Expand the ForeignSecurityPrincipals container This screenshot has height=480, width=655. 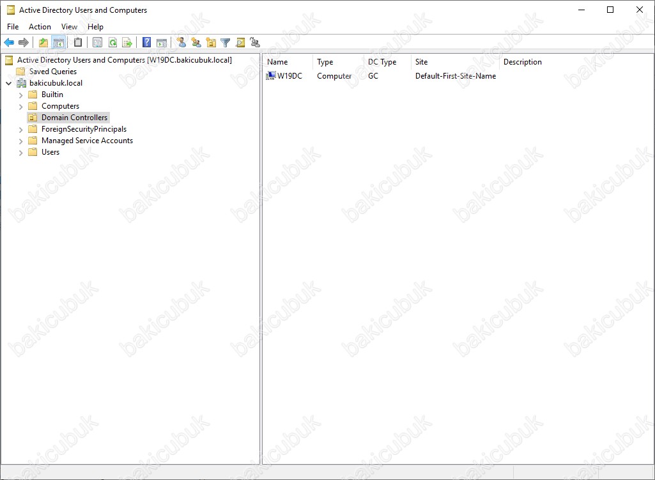(20, 130)
